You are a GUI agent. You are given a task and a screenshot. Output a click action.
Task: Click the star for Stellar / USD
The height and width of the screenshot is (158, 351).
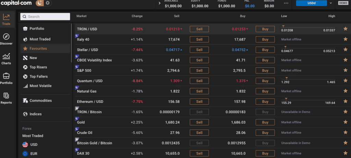pyautogui.click(x=346, y=50)
